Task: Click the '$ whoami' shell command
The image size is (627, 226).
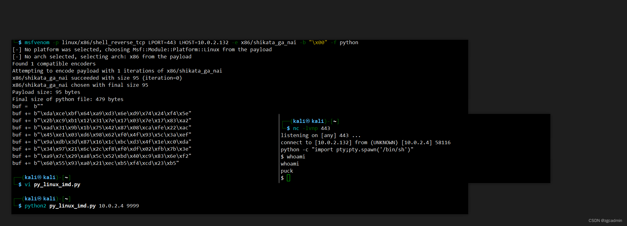Action: coord(293,157)
